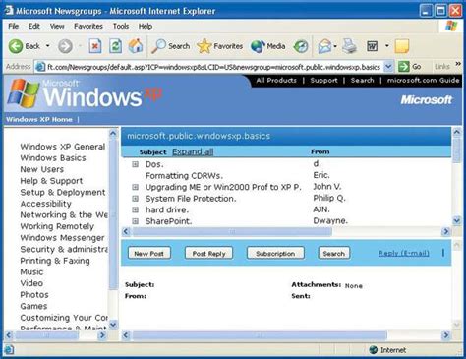Click the green Go arrow button

tap(404, 67)
